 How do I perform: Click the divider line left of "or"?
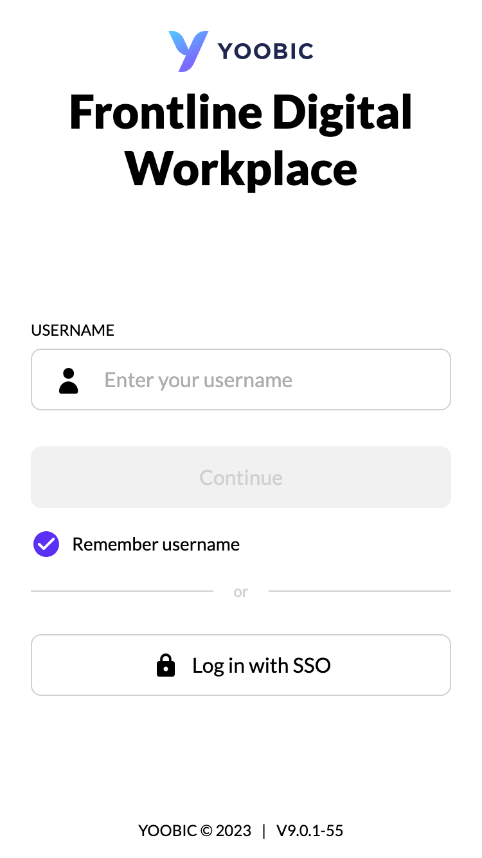tap(122, 591)
